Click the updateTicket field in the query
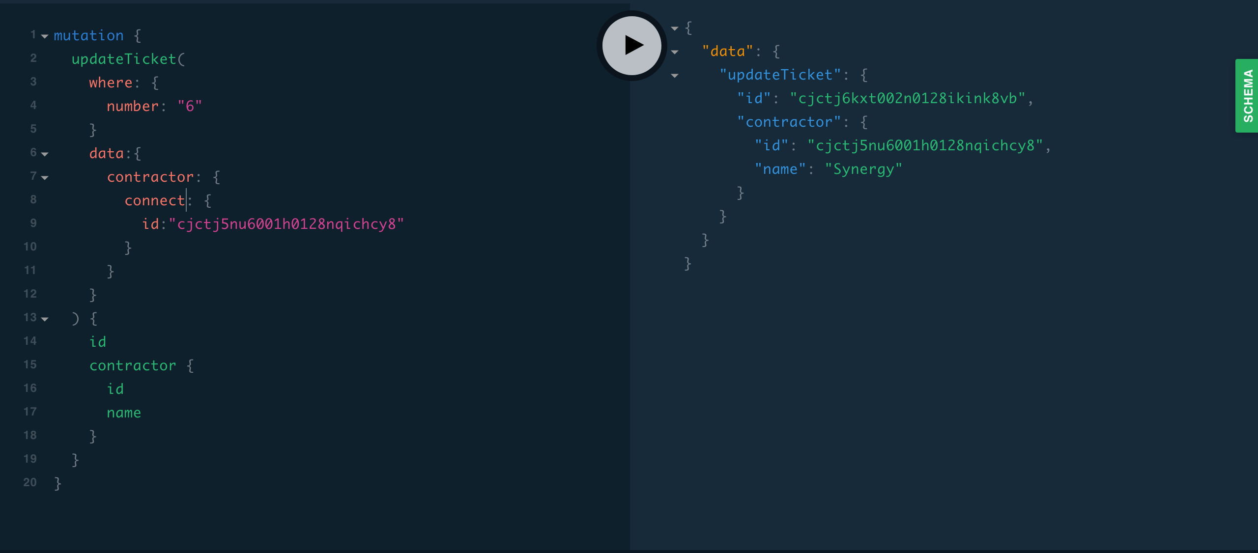This screenshot has height=553, width=1258. click(124, 59)
